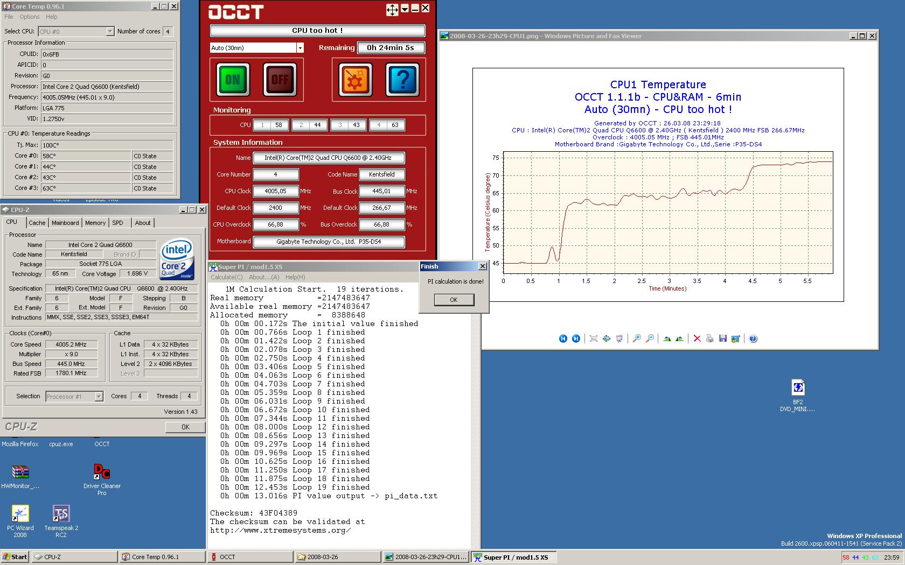Click CPU-Z Core Speed value 4005.2 MHz
This screenshot has width=905, height=565.
tap(71, 344)
